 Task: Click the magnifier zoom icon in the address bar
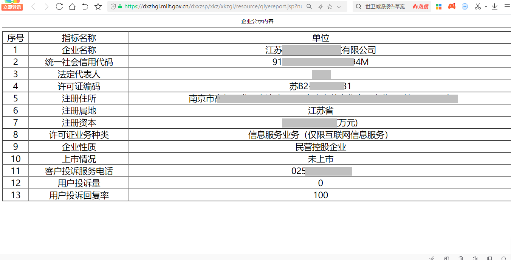pos(309,6)
